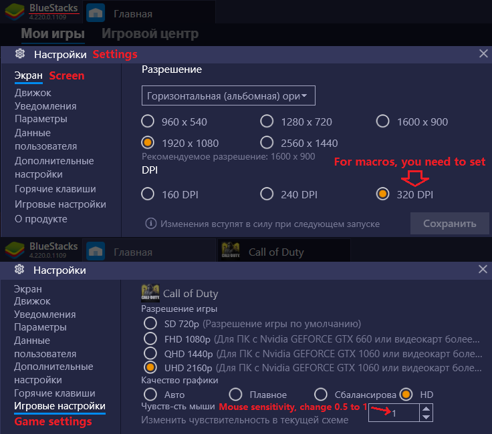Close the upper Настройки settings dialog
The width and height of the screenshot is (492, 434).
[x=483, y=53]
